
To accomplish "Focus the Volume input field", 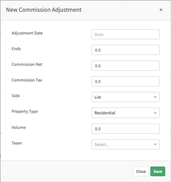I will click(x=126, y=129).
